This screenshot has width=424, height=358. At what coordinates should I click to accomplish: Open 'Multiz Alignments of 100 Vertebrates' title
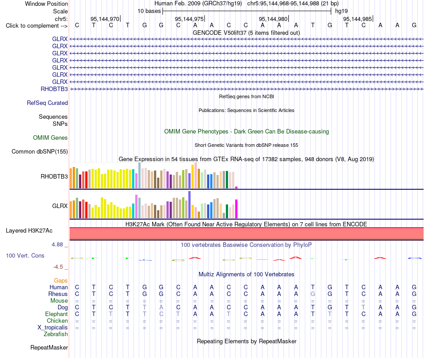(246, 274)
